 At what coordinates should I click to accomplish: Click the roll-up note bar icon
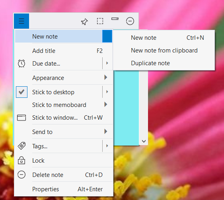115,19
